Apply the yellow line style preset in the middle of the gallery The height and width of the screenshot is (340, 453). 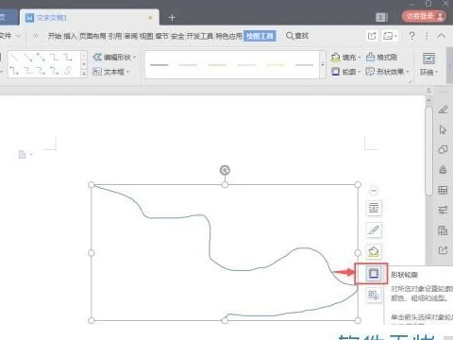coord(217,65)
